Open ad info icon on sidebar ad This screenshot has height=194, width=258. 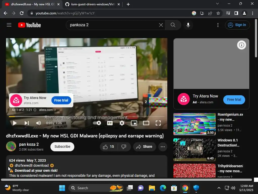click(x=241, y=45)
